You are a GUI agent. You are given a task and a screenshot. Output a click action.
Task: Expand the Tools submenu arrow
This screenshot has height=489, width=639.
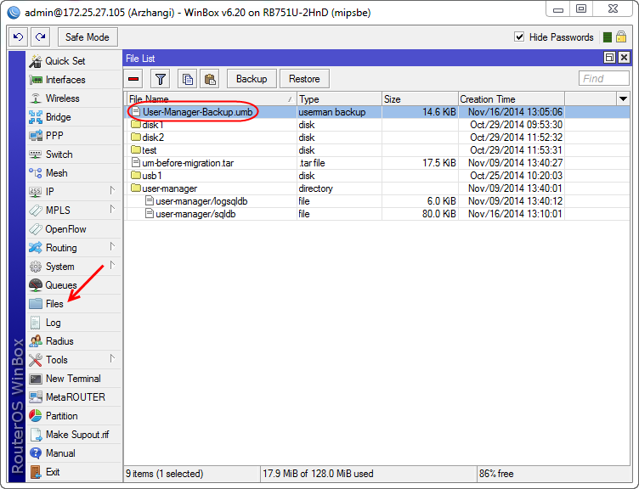click(112, 358)
